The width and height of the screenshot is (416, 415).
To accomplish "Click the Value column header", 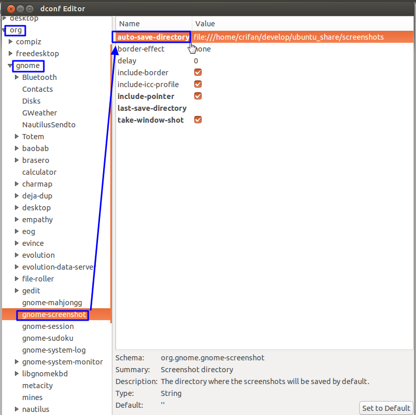I will point(303,24).
